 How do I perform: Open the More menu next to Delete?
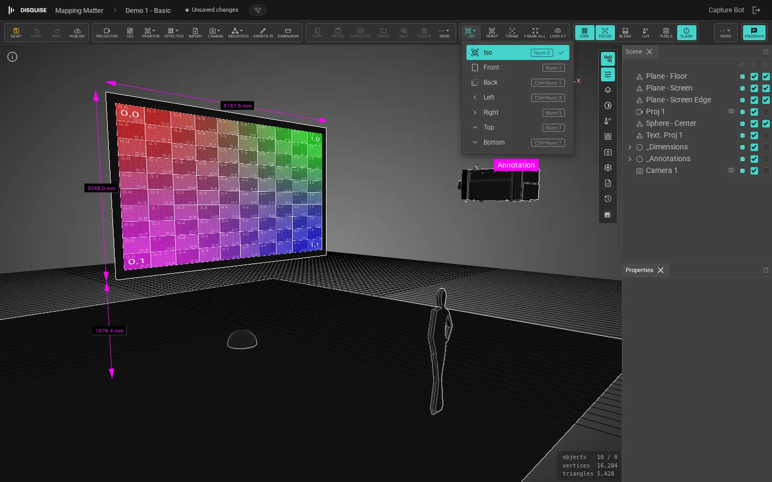(444, 33)
